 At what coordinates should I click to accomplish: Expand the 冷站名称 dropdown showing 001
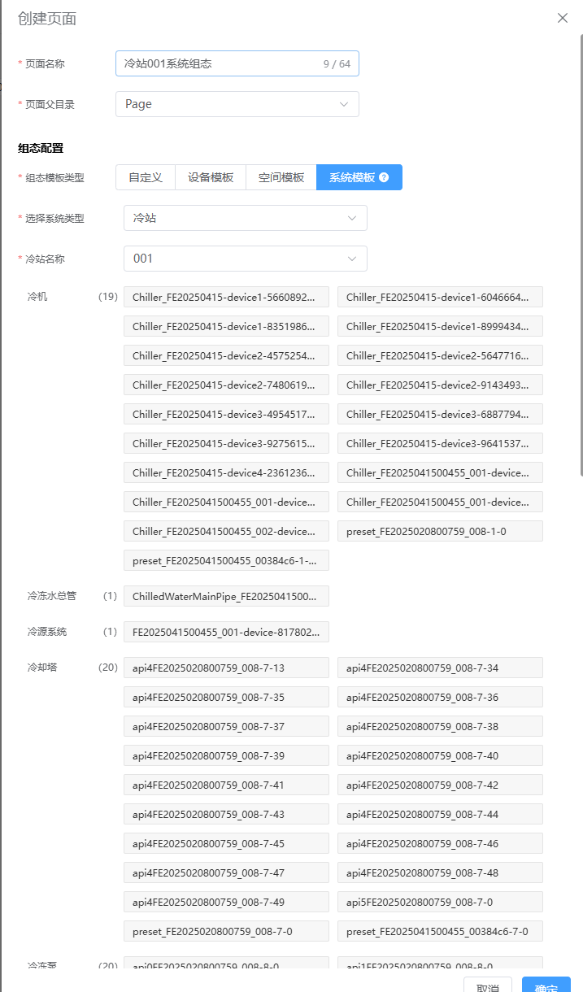tap(246, 259)
